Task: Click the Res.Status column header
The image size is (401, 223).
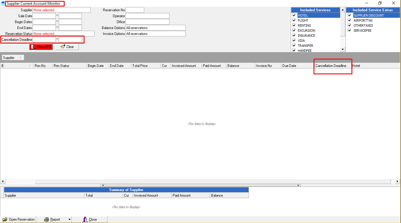Action: 69,66
